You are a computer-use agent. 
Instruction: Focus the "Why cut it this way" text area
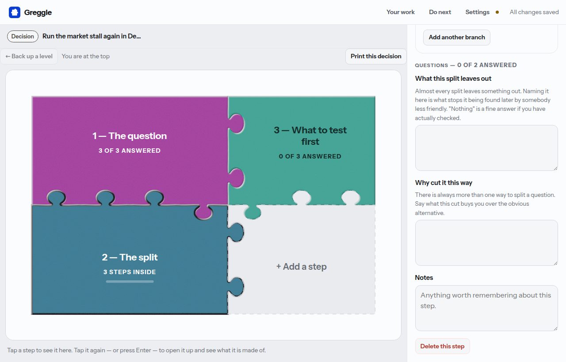pos(486,243)
